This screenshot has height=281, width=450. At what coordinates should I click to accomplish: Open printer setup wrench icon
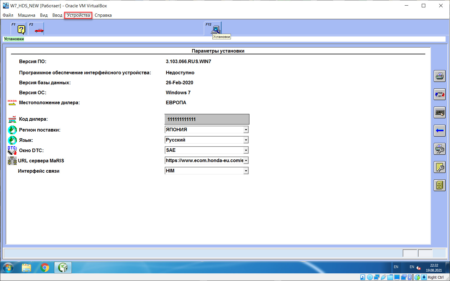tap(440, 149)
